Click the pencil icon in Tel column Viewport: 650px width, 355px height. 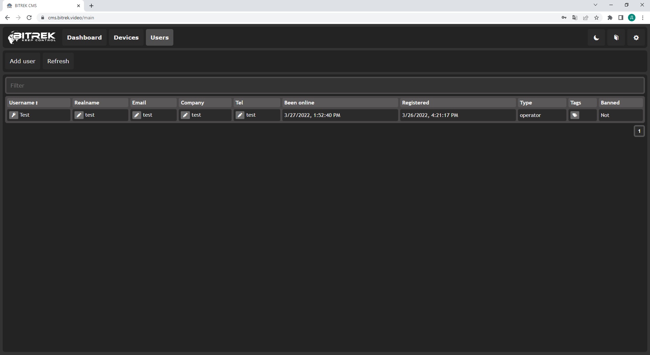(240, 115)
